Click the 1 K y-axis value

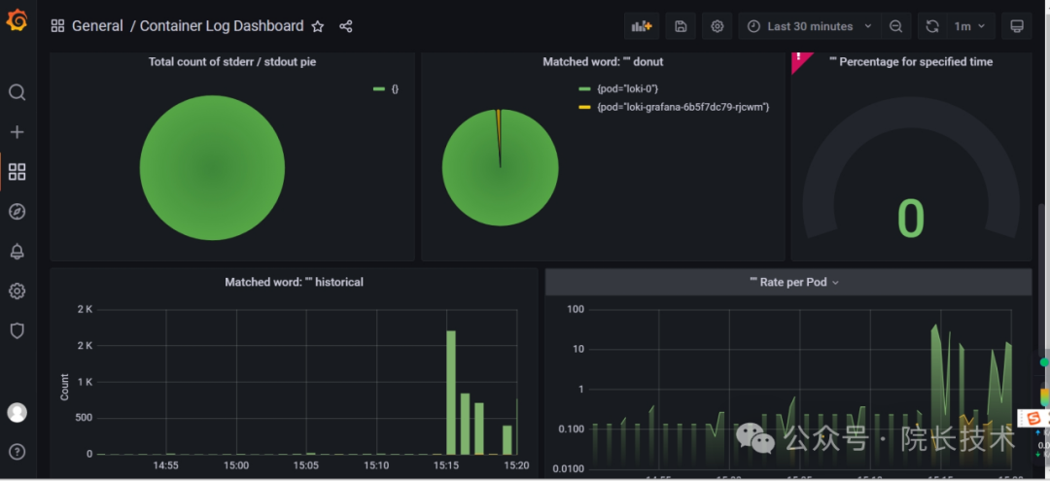(85, 382)
